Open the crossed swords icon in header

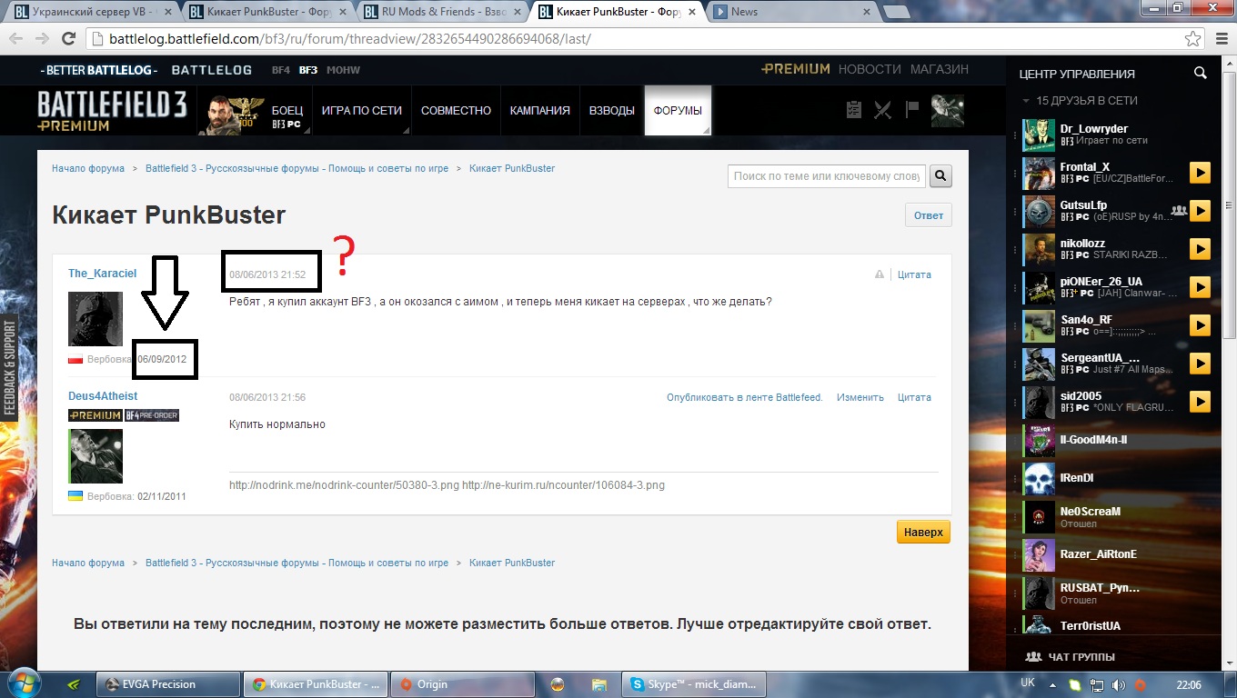(882, 110)
